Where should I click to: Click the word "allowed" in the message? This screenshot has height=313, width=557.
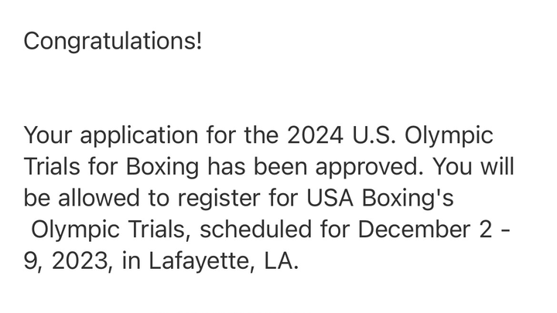[98, 198]
